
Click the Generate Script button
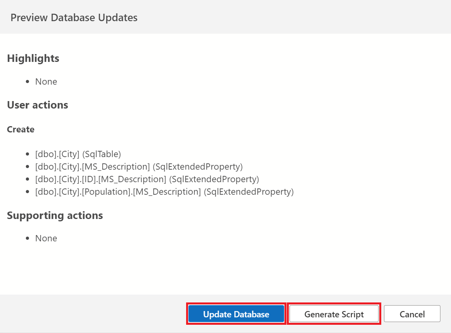tap(334, 314)
